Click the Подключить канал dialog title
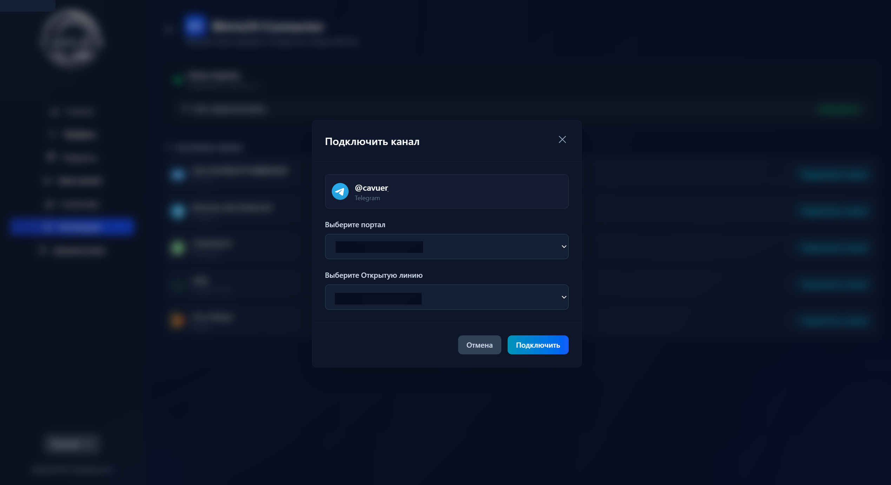 [372, 142]
